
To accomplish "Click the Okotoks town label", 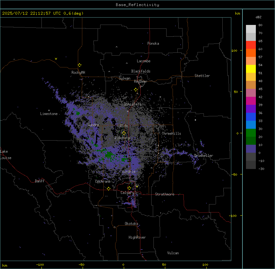I will [131, 224].
